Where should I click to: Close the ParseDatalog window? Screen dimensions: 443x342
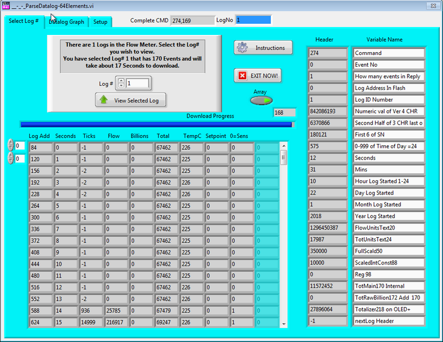click(x=433, y=6)
